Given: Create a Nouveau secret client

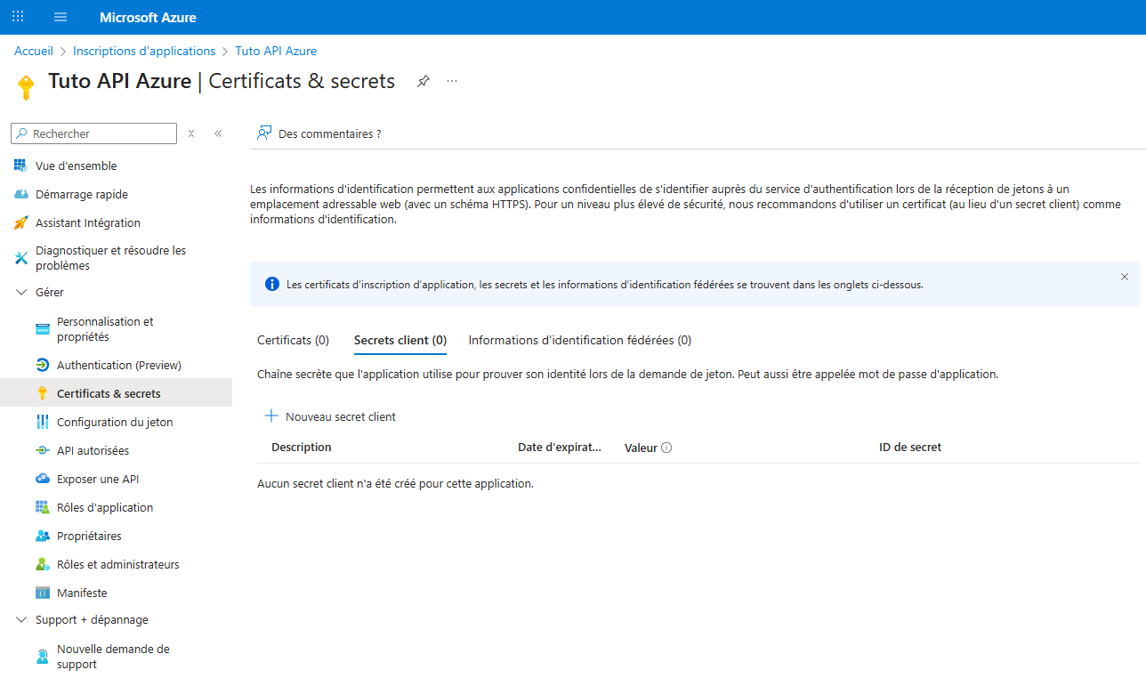Looking at the screenshot, I should click(329, 416).
